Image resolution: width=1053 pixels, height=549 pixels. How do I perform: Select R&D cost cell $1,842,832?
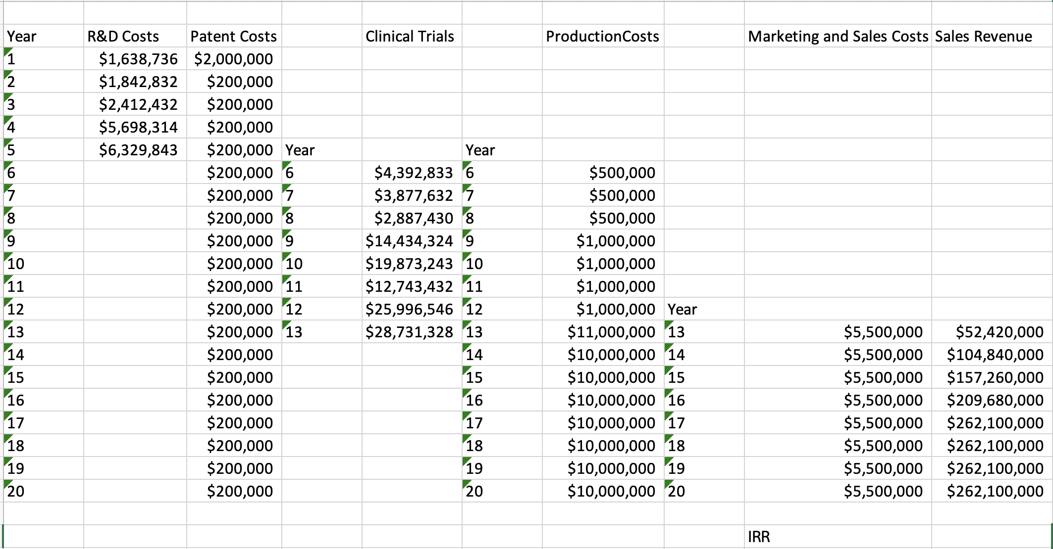click(135, 82)
